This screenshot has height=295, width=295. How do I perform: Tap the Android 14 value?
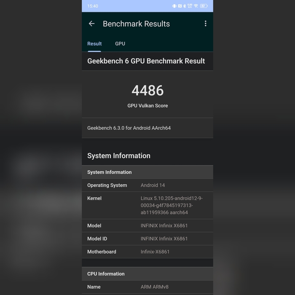tap(153, 185)
